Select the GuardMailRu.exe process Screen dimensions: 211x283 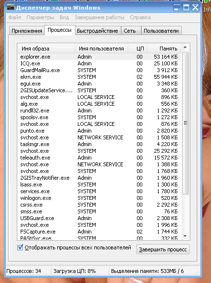pos(99,70)
